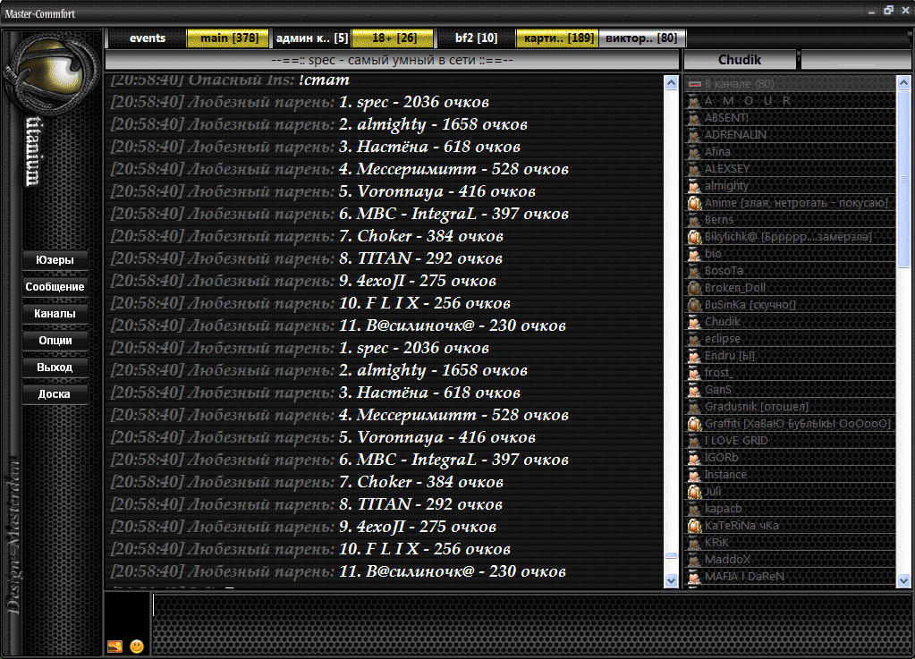
Task: Click the avatar icon beside Graffiti
Action: pos(693,424)
